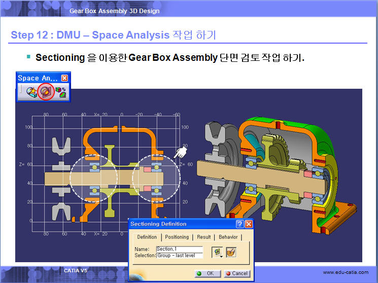
Task: Click the hand cursor pointer in section view
Action: pyautogui.click(x=180, y=152)
